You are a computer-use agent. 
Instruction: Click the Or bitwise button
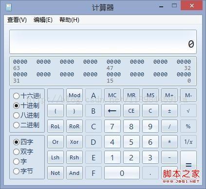pyautogui.click(x=56, y=142)
